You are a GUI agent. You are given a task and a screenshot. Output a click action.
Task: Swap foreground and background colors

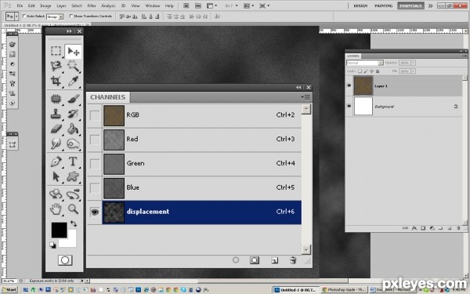pos(74,223)
